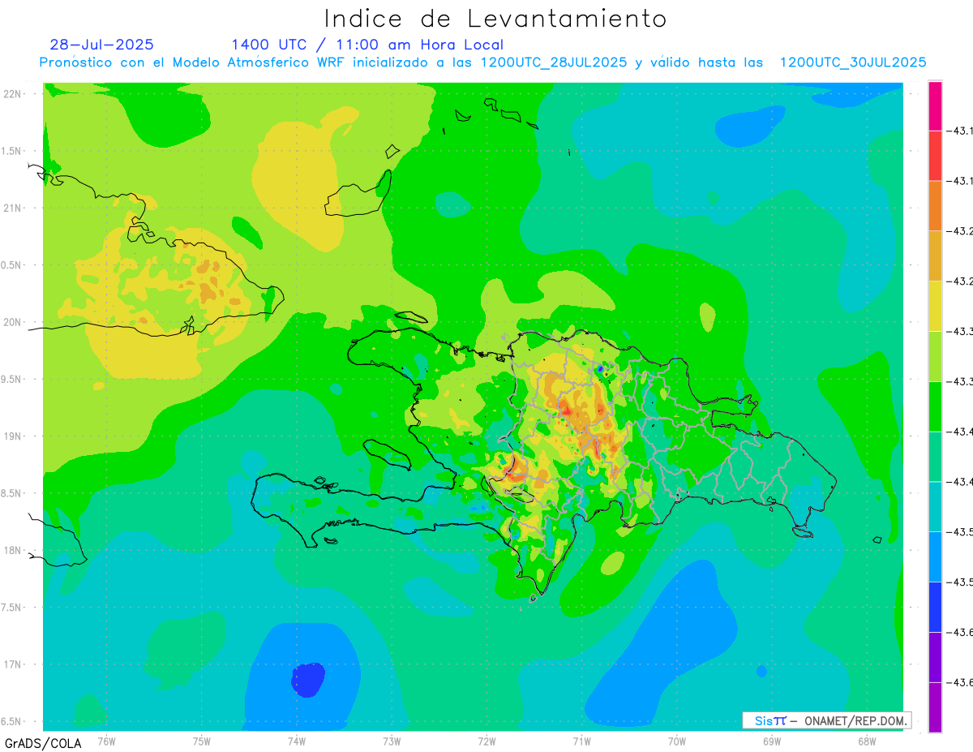
Task: Click the 'Pronóstico con el Modelo Atmósferico WRF' line
Action: coord(482,62)
